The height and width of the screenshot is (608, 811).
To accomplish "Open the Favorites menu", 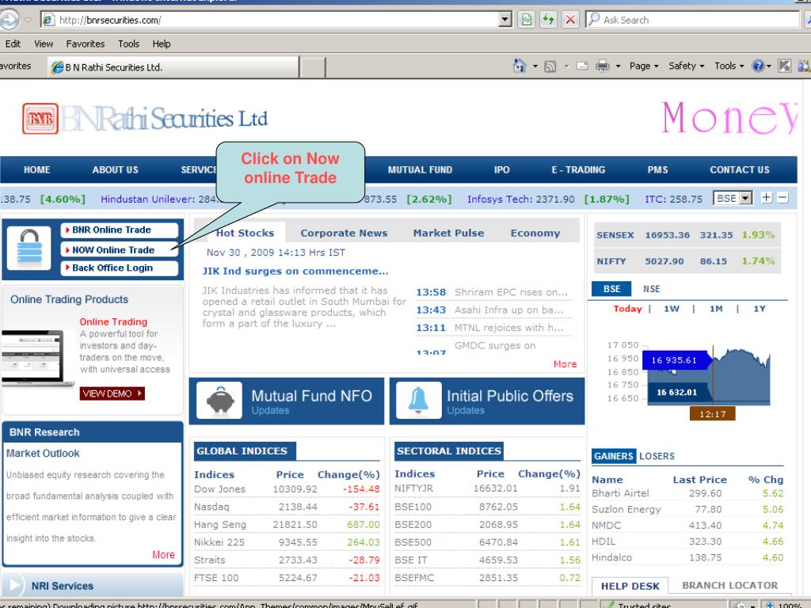I will (86, 44).
